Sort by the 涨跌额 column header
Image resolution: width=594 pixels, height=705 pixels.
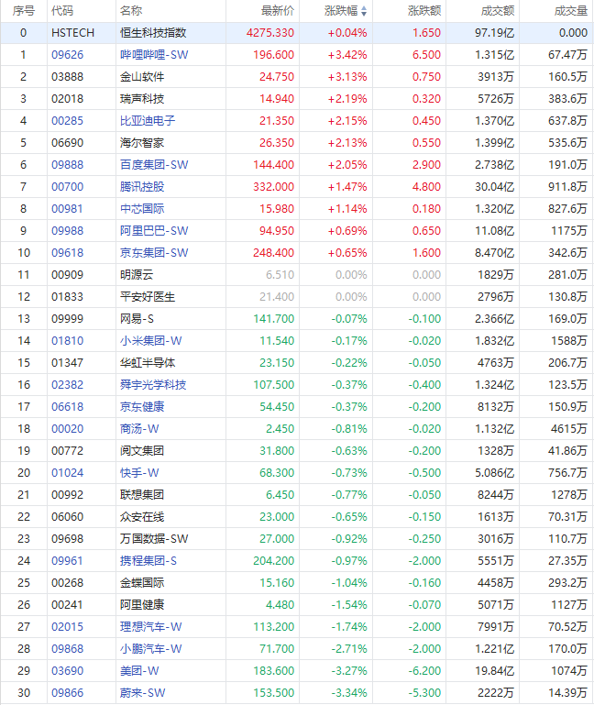click(x=424, y=11)
